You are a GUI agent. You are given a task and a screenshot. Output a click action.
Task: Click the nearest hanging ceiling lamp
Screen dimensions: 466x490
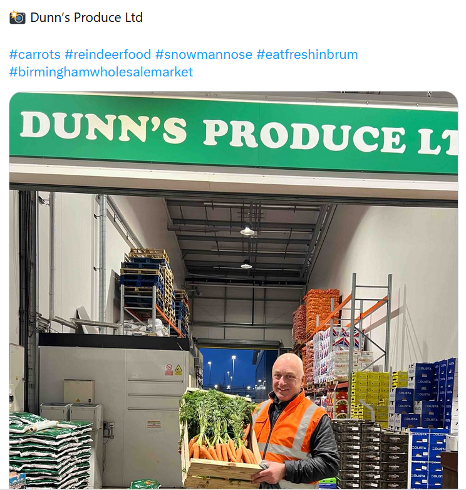247,230
